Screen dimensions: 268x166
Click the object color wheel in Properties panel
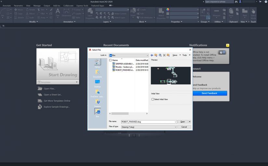(168, 9)
